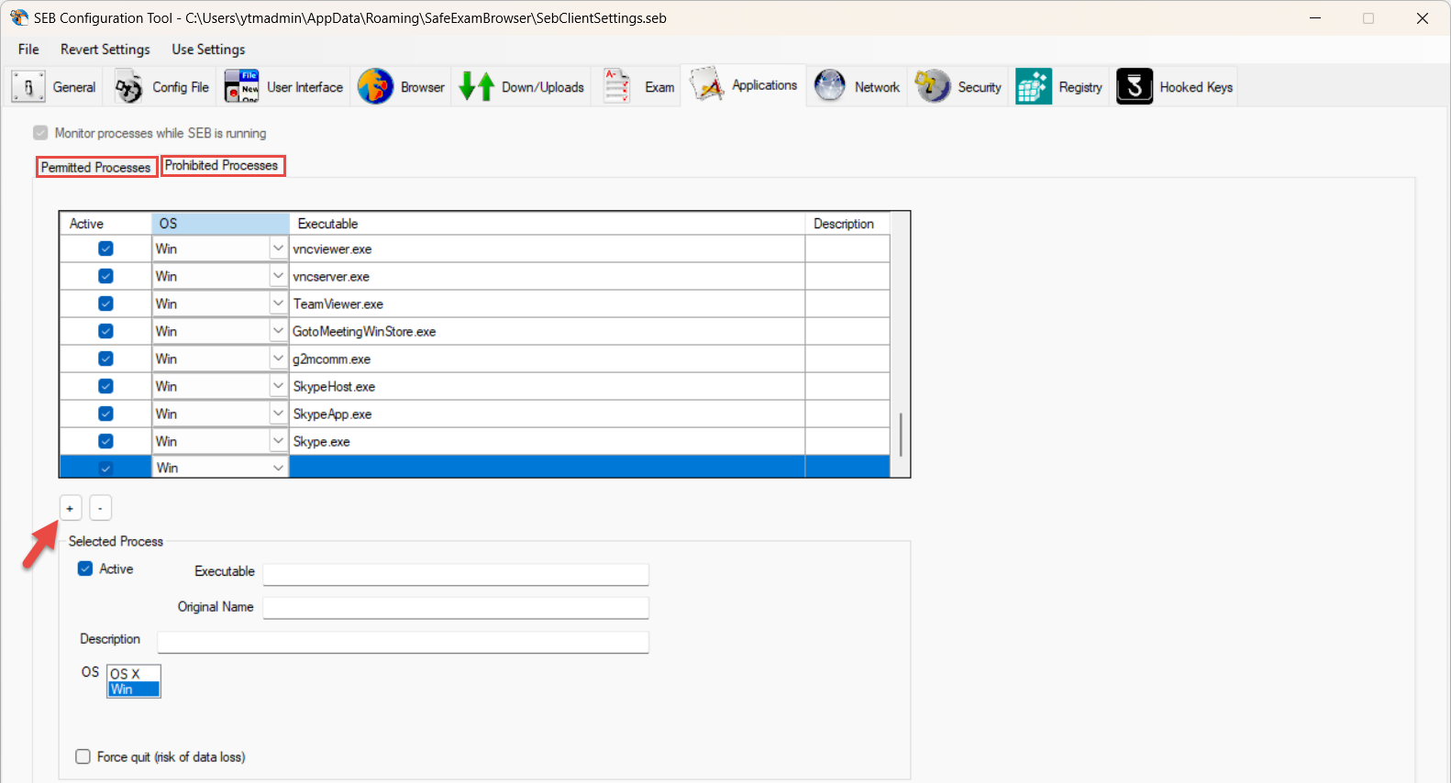Select the Browser globe icon
This screenshot has height=783, width=1451.
pos(375,87)
